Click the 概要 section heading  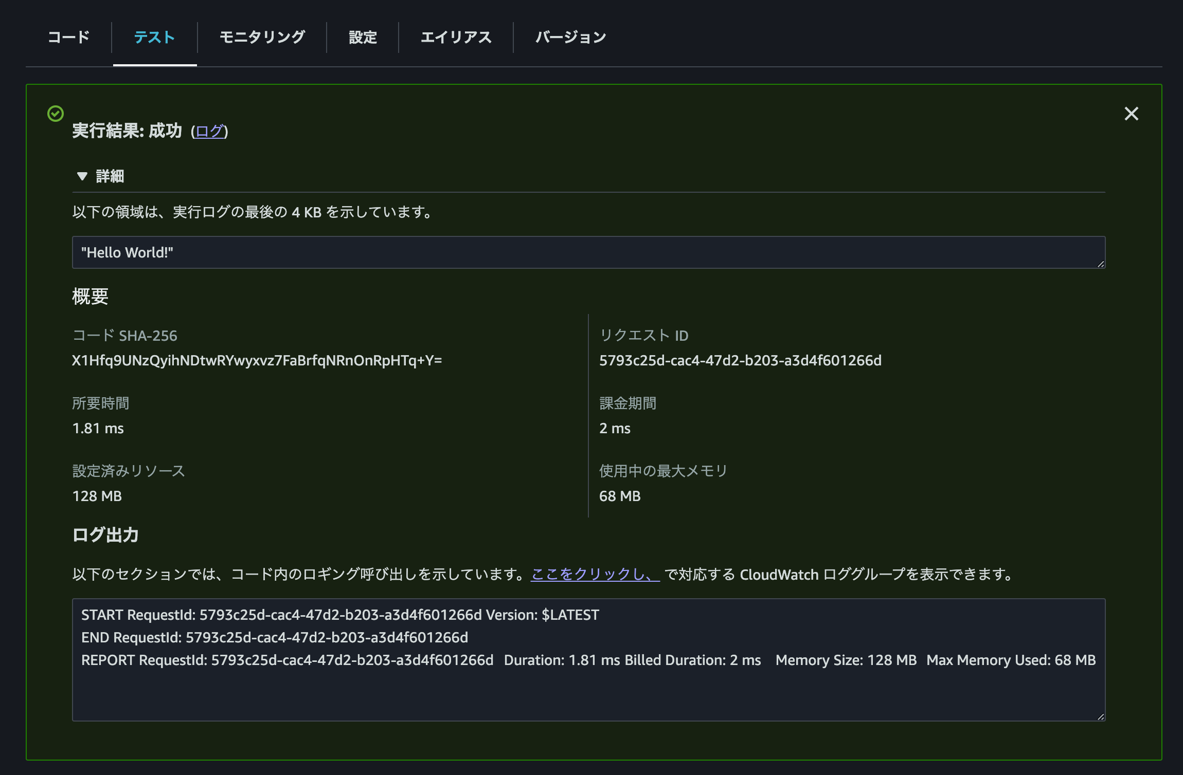90,297
